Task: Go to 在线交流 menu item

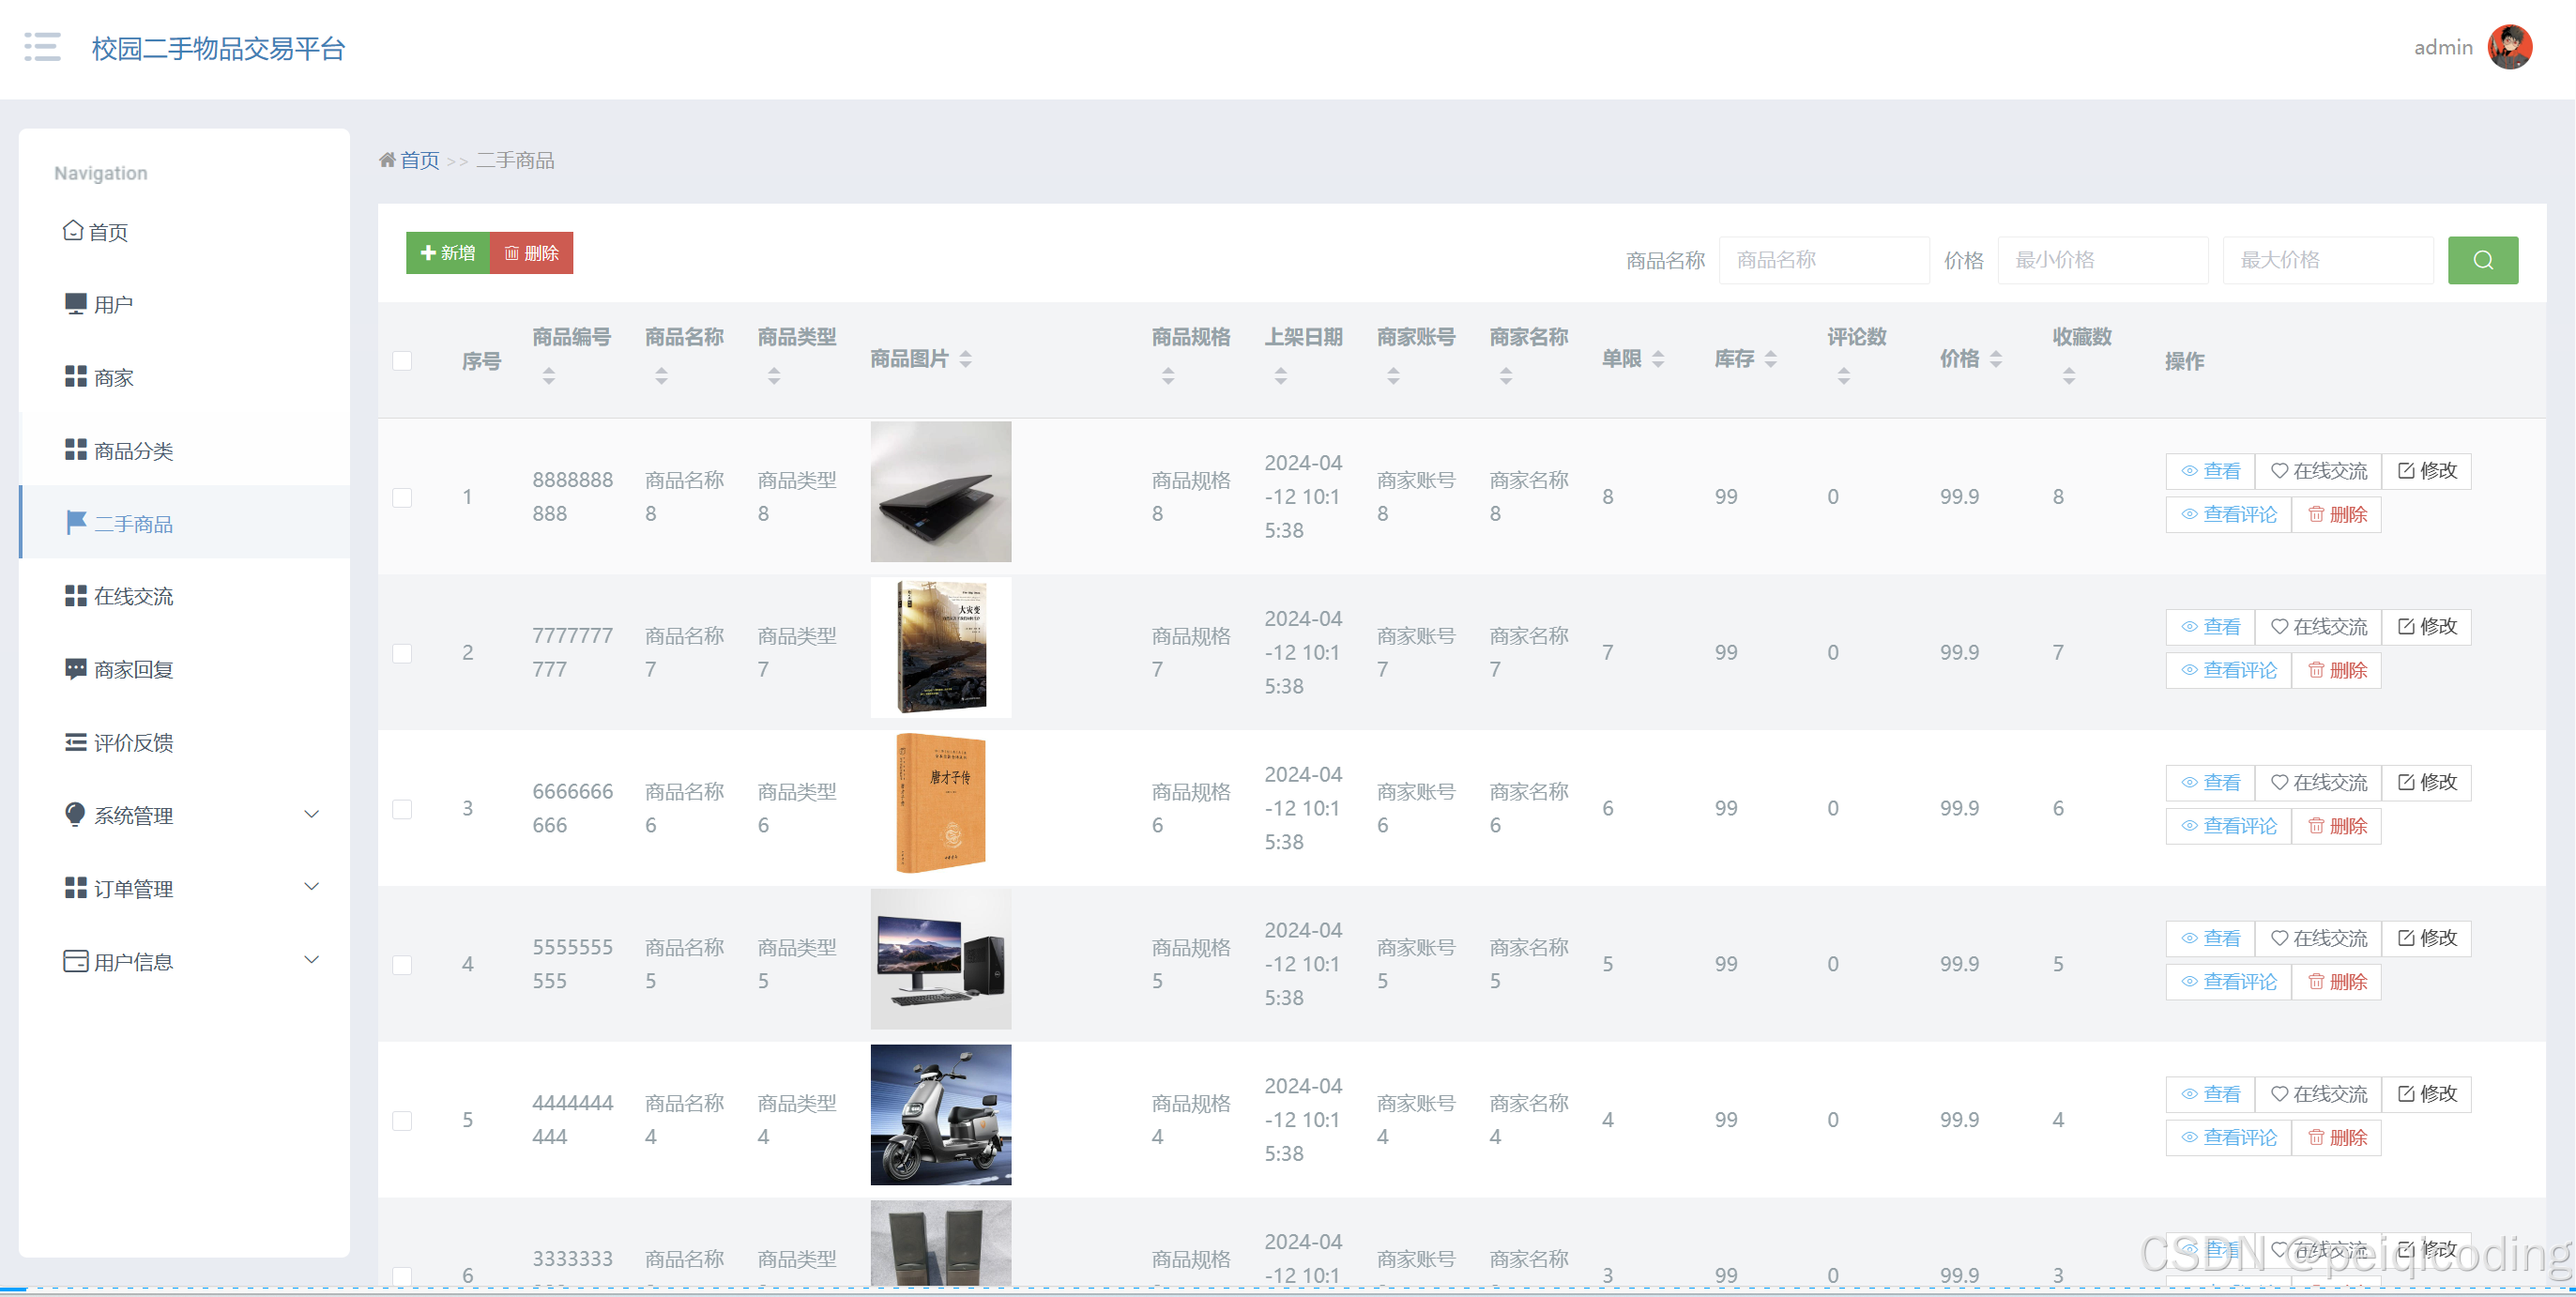Action: [x=133, y=596]
